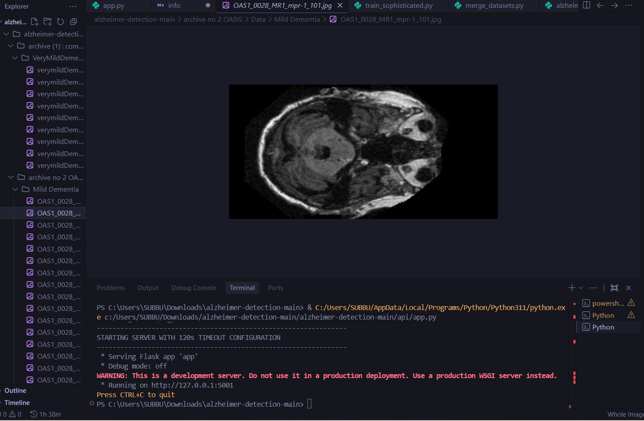Switch to the Debug Console tab
The height and width of the screenshot is (421, 644).
(194, 288)
